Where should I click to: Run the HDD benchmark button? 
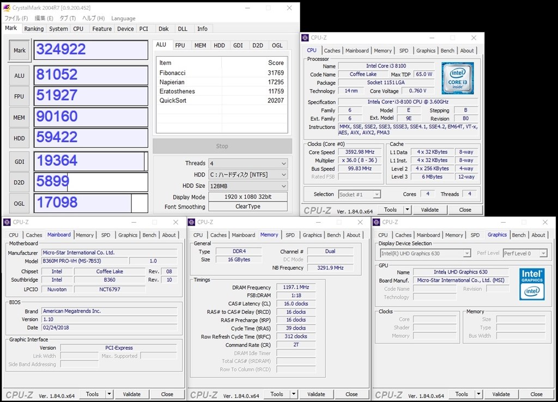(x=19, y=138)
